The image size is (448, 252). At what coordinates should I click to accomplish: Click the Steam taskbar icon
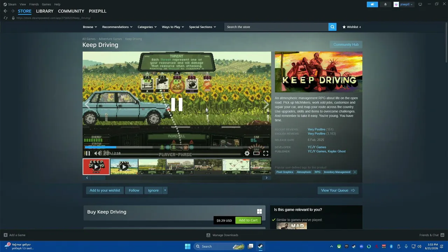[x=260, y=246]
